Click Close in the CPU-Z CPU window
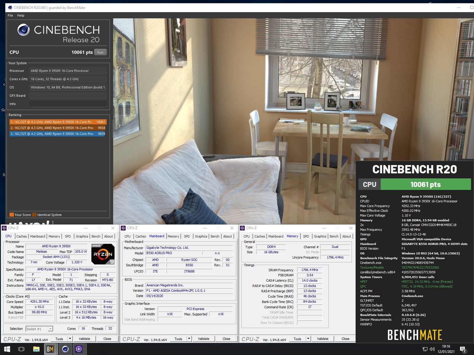Screen dimensions: 474x355 pos(107,339)
